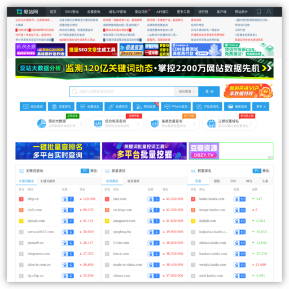The image size is (289, 289).
Task: Click the weight badge for bilibili.com
Action: coord(239,221)
